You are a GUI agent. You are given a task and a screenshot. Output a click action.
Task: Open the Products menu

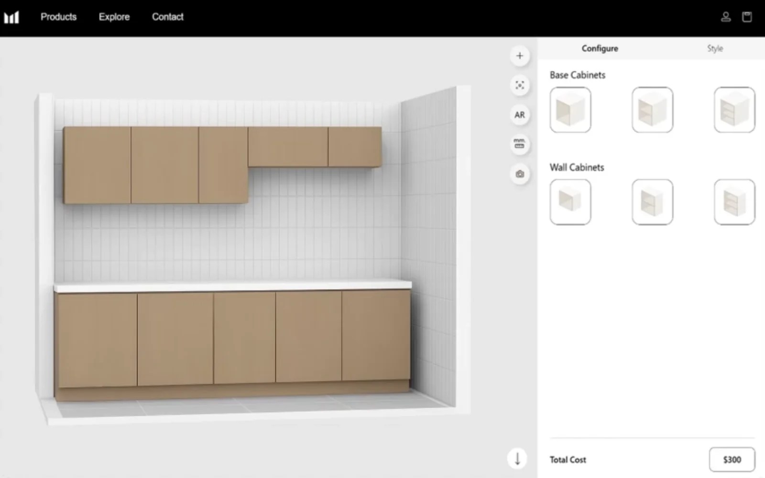pos(58,17)
